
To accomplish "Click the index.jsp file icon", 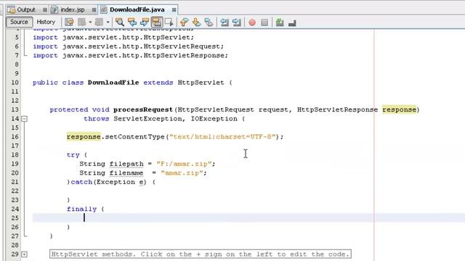I will [x=54, y=9].
